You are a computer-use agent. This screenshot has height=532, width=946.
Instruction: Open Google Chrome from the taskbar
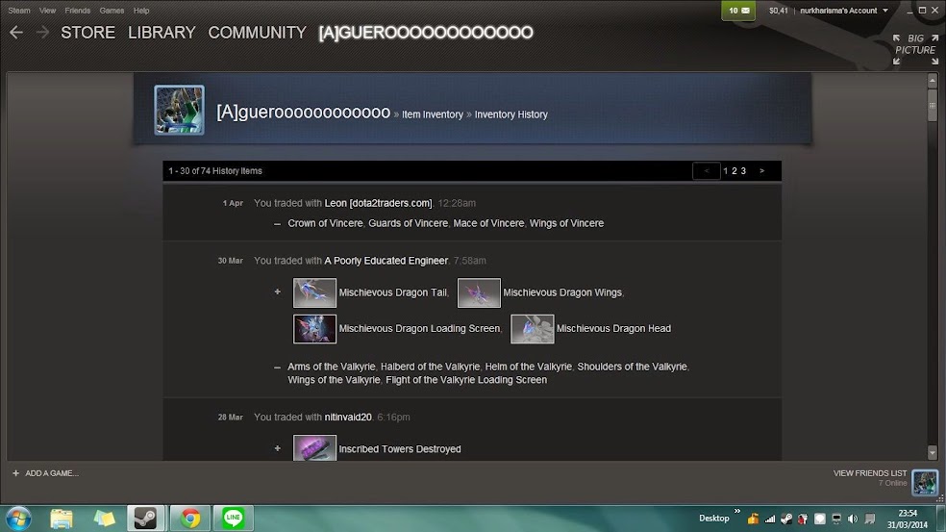tap(190, 519)
